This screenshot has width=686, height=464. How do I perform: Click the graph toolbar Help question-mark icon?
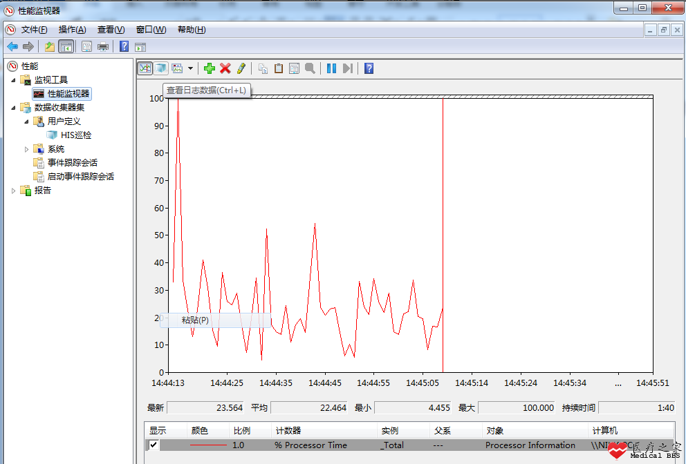pos(369,68)
